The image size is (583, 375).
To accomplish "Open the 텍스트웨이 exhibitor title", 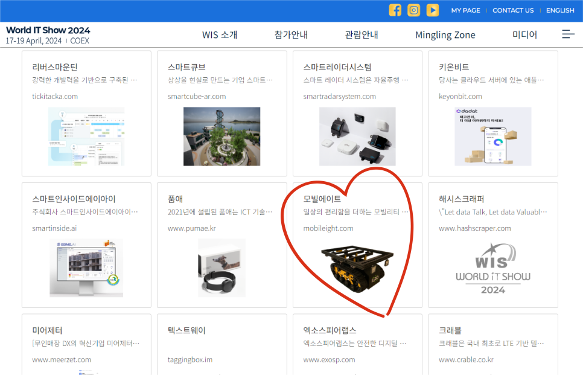I will point(186,330).
